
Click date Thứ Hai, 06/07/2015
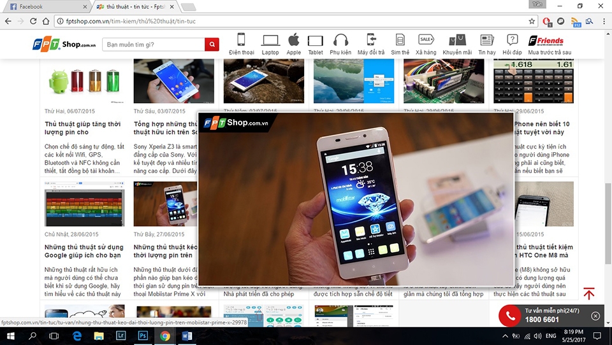[x=69, y=111]
